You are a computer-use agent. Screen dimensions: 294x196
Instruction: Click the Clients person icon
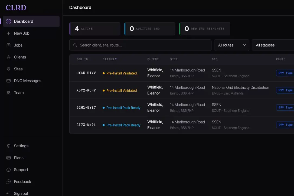click(8, 57)
